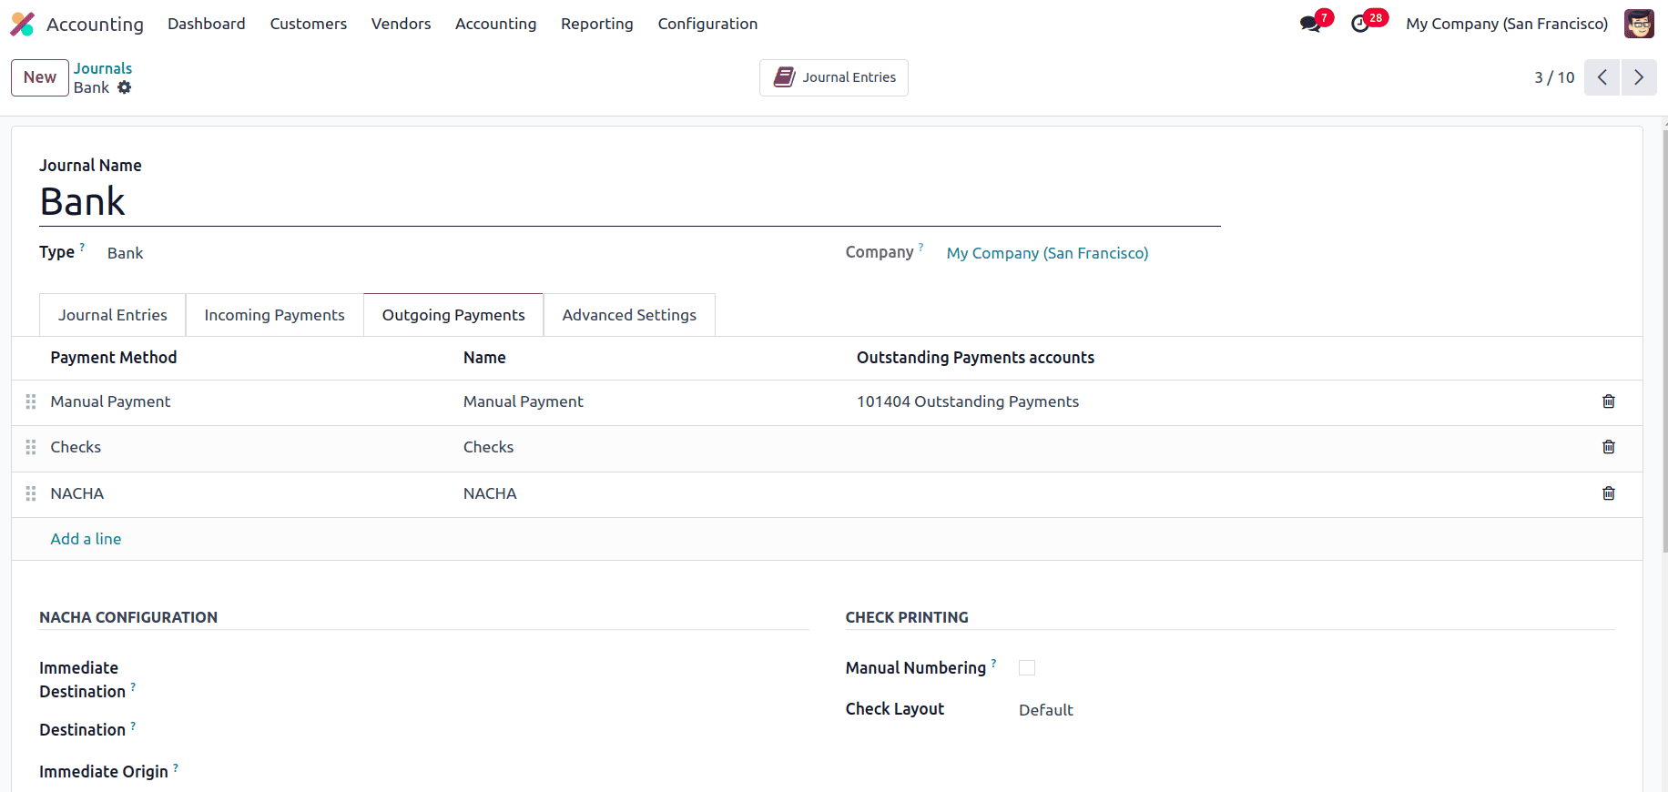Go to the next journal record

click(x=1638, y=77)
